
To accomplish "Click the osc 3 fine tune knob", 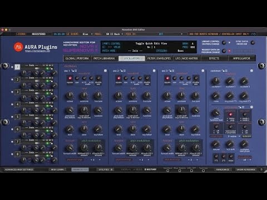I will 196,96.
